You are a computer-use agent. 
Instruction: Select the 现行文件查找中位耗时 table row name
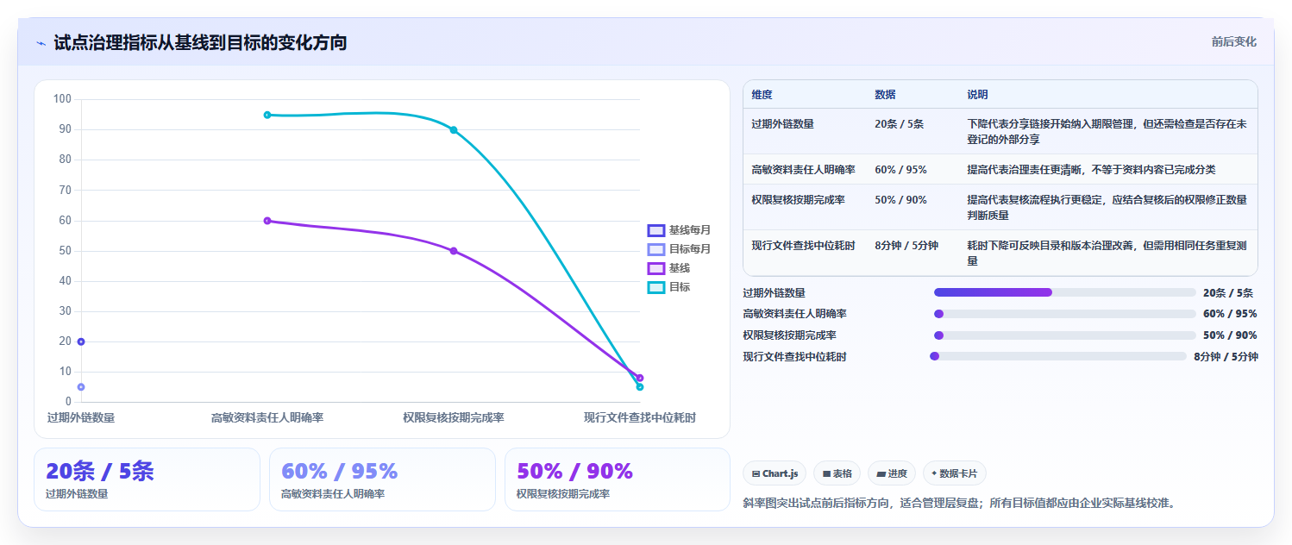point(803,246)
